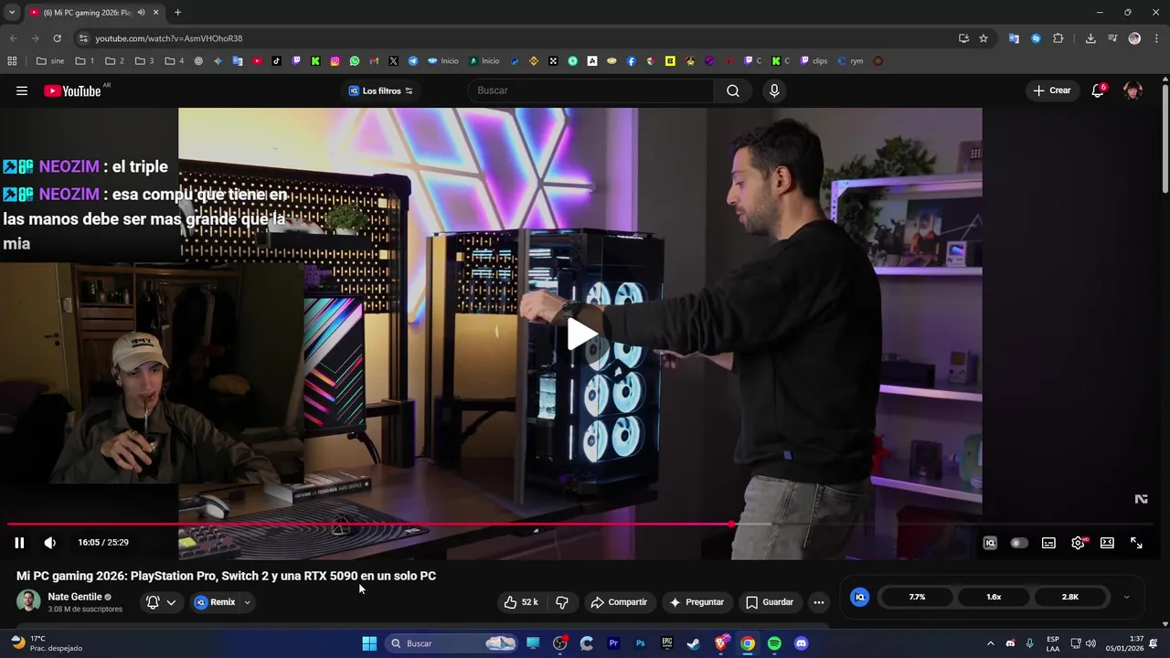Viewport: 1170px width, 658px height.
Task: Open Spotify from the taskbar
Action: (774, 643)
